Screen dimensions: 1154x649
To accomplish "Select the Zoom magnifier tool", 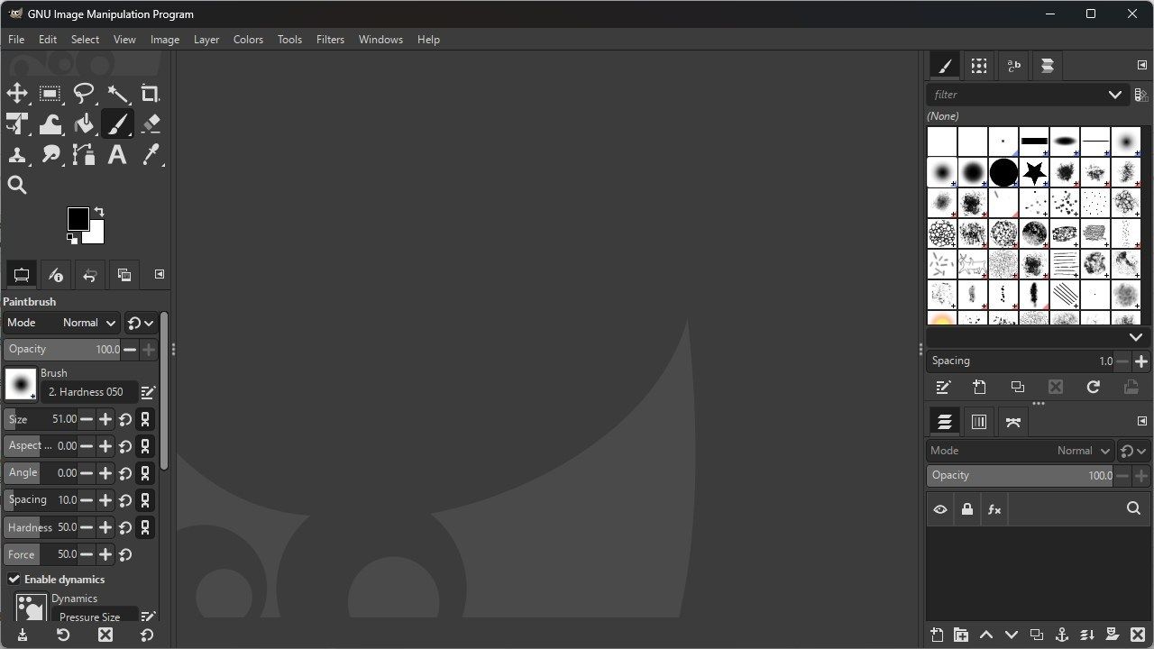I will [x=17, y=186].
